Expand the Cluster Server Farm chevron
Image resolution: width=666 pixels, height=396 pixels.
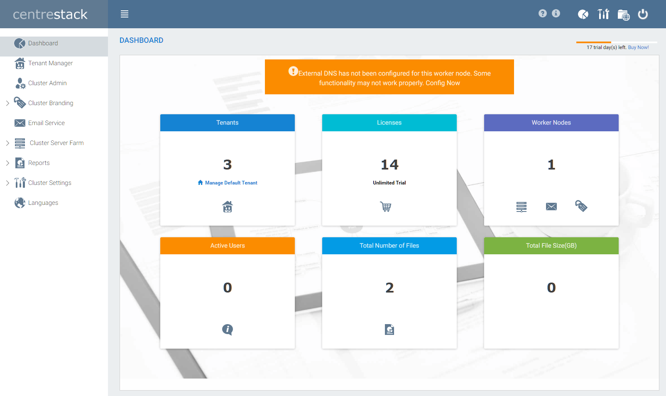click(7, 143)
